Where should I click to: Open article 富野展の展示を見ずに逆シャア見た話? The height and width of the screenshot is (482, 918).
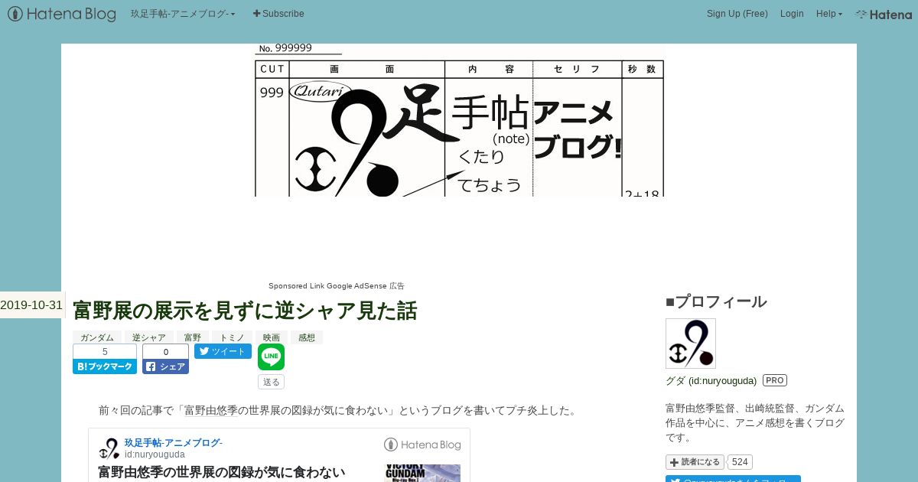245,311
